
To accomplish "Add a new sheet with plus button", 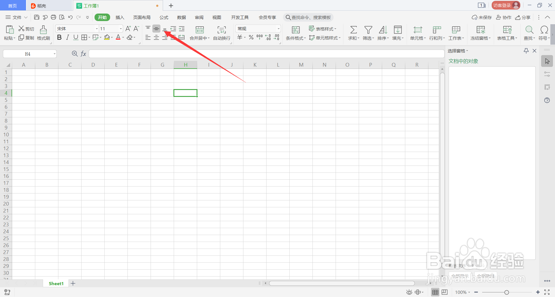I will click(x=73, y=283).
